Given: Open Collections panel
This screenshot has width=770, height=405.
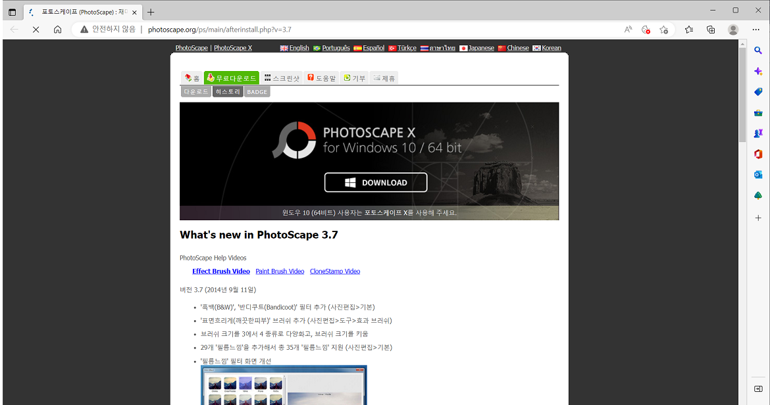Looking at the screenshot, I should [x=711, y=30].
